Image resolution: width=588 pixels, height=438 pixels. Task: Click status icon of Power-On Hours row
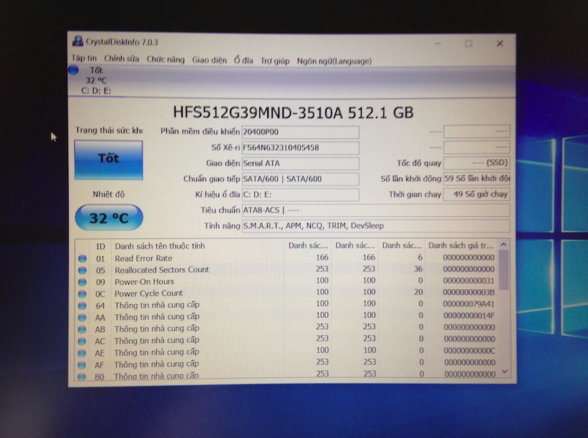point(82,282)
